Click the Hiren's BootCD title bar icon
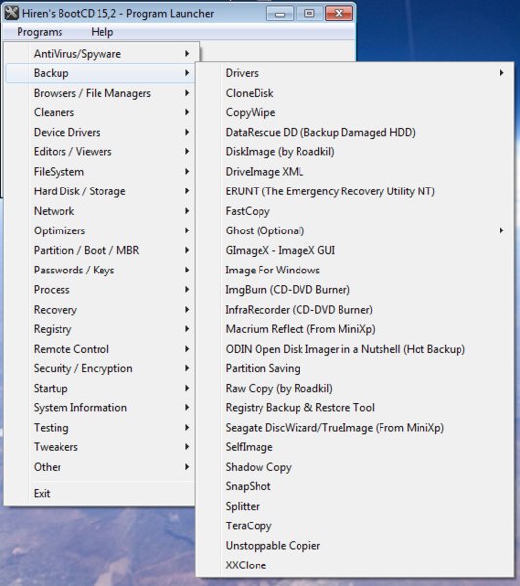The image size is (520, 586). (11, 13)
